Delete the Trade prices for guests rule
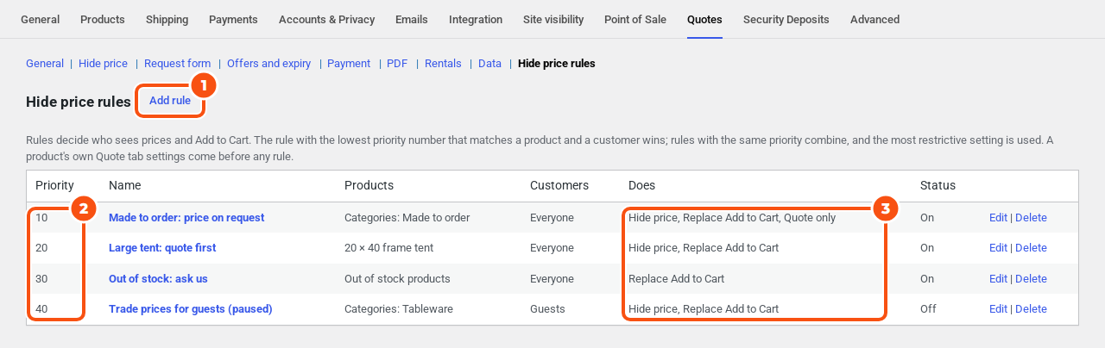1105x348 pixels. tap(1031, 309)
